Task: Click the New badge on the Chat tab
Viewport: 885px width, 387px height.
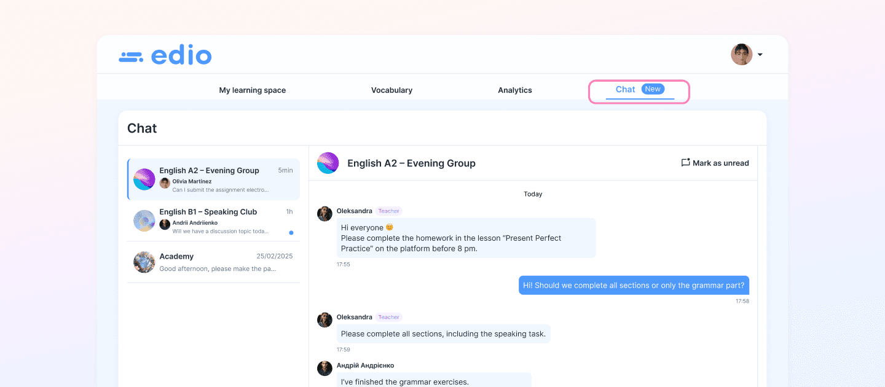Action: [x=651, y=88]
